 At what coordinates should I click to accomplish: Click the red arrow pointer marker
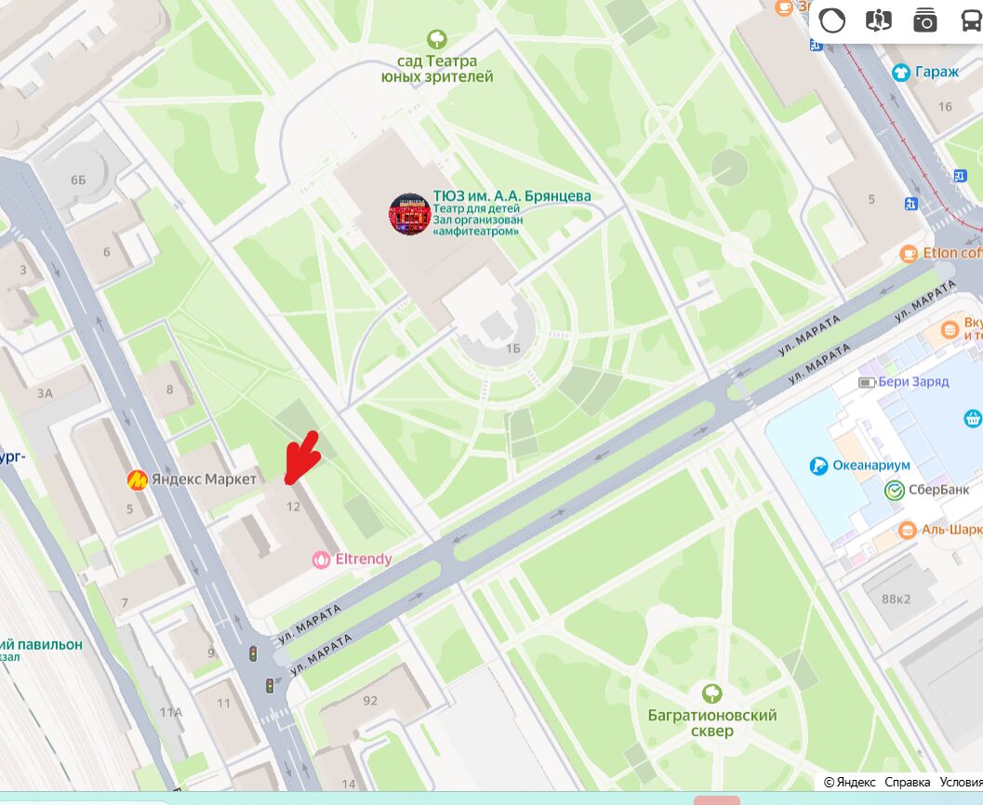click(x=303, y=458)
